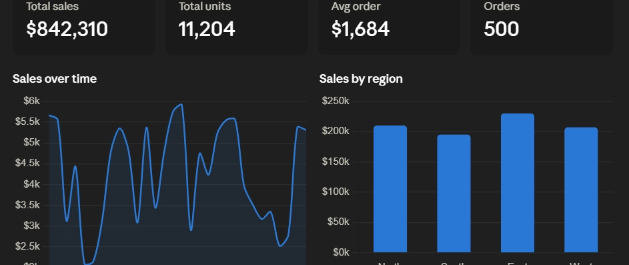Click the $4.5k axis label in the sales-over-time chart
The height and width of the screenshot is (265, 629).
27,163
